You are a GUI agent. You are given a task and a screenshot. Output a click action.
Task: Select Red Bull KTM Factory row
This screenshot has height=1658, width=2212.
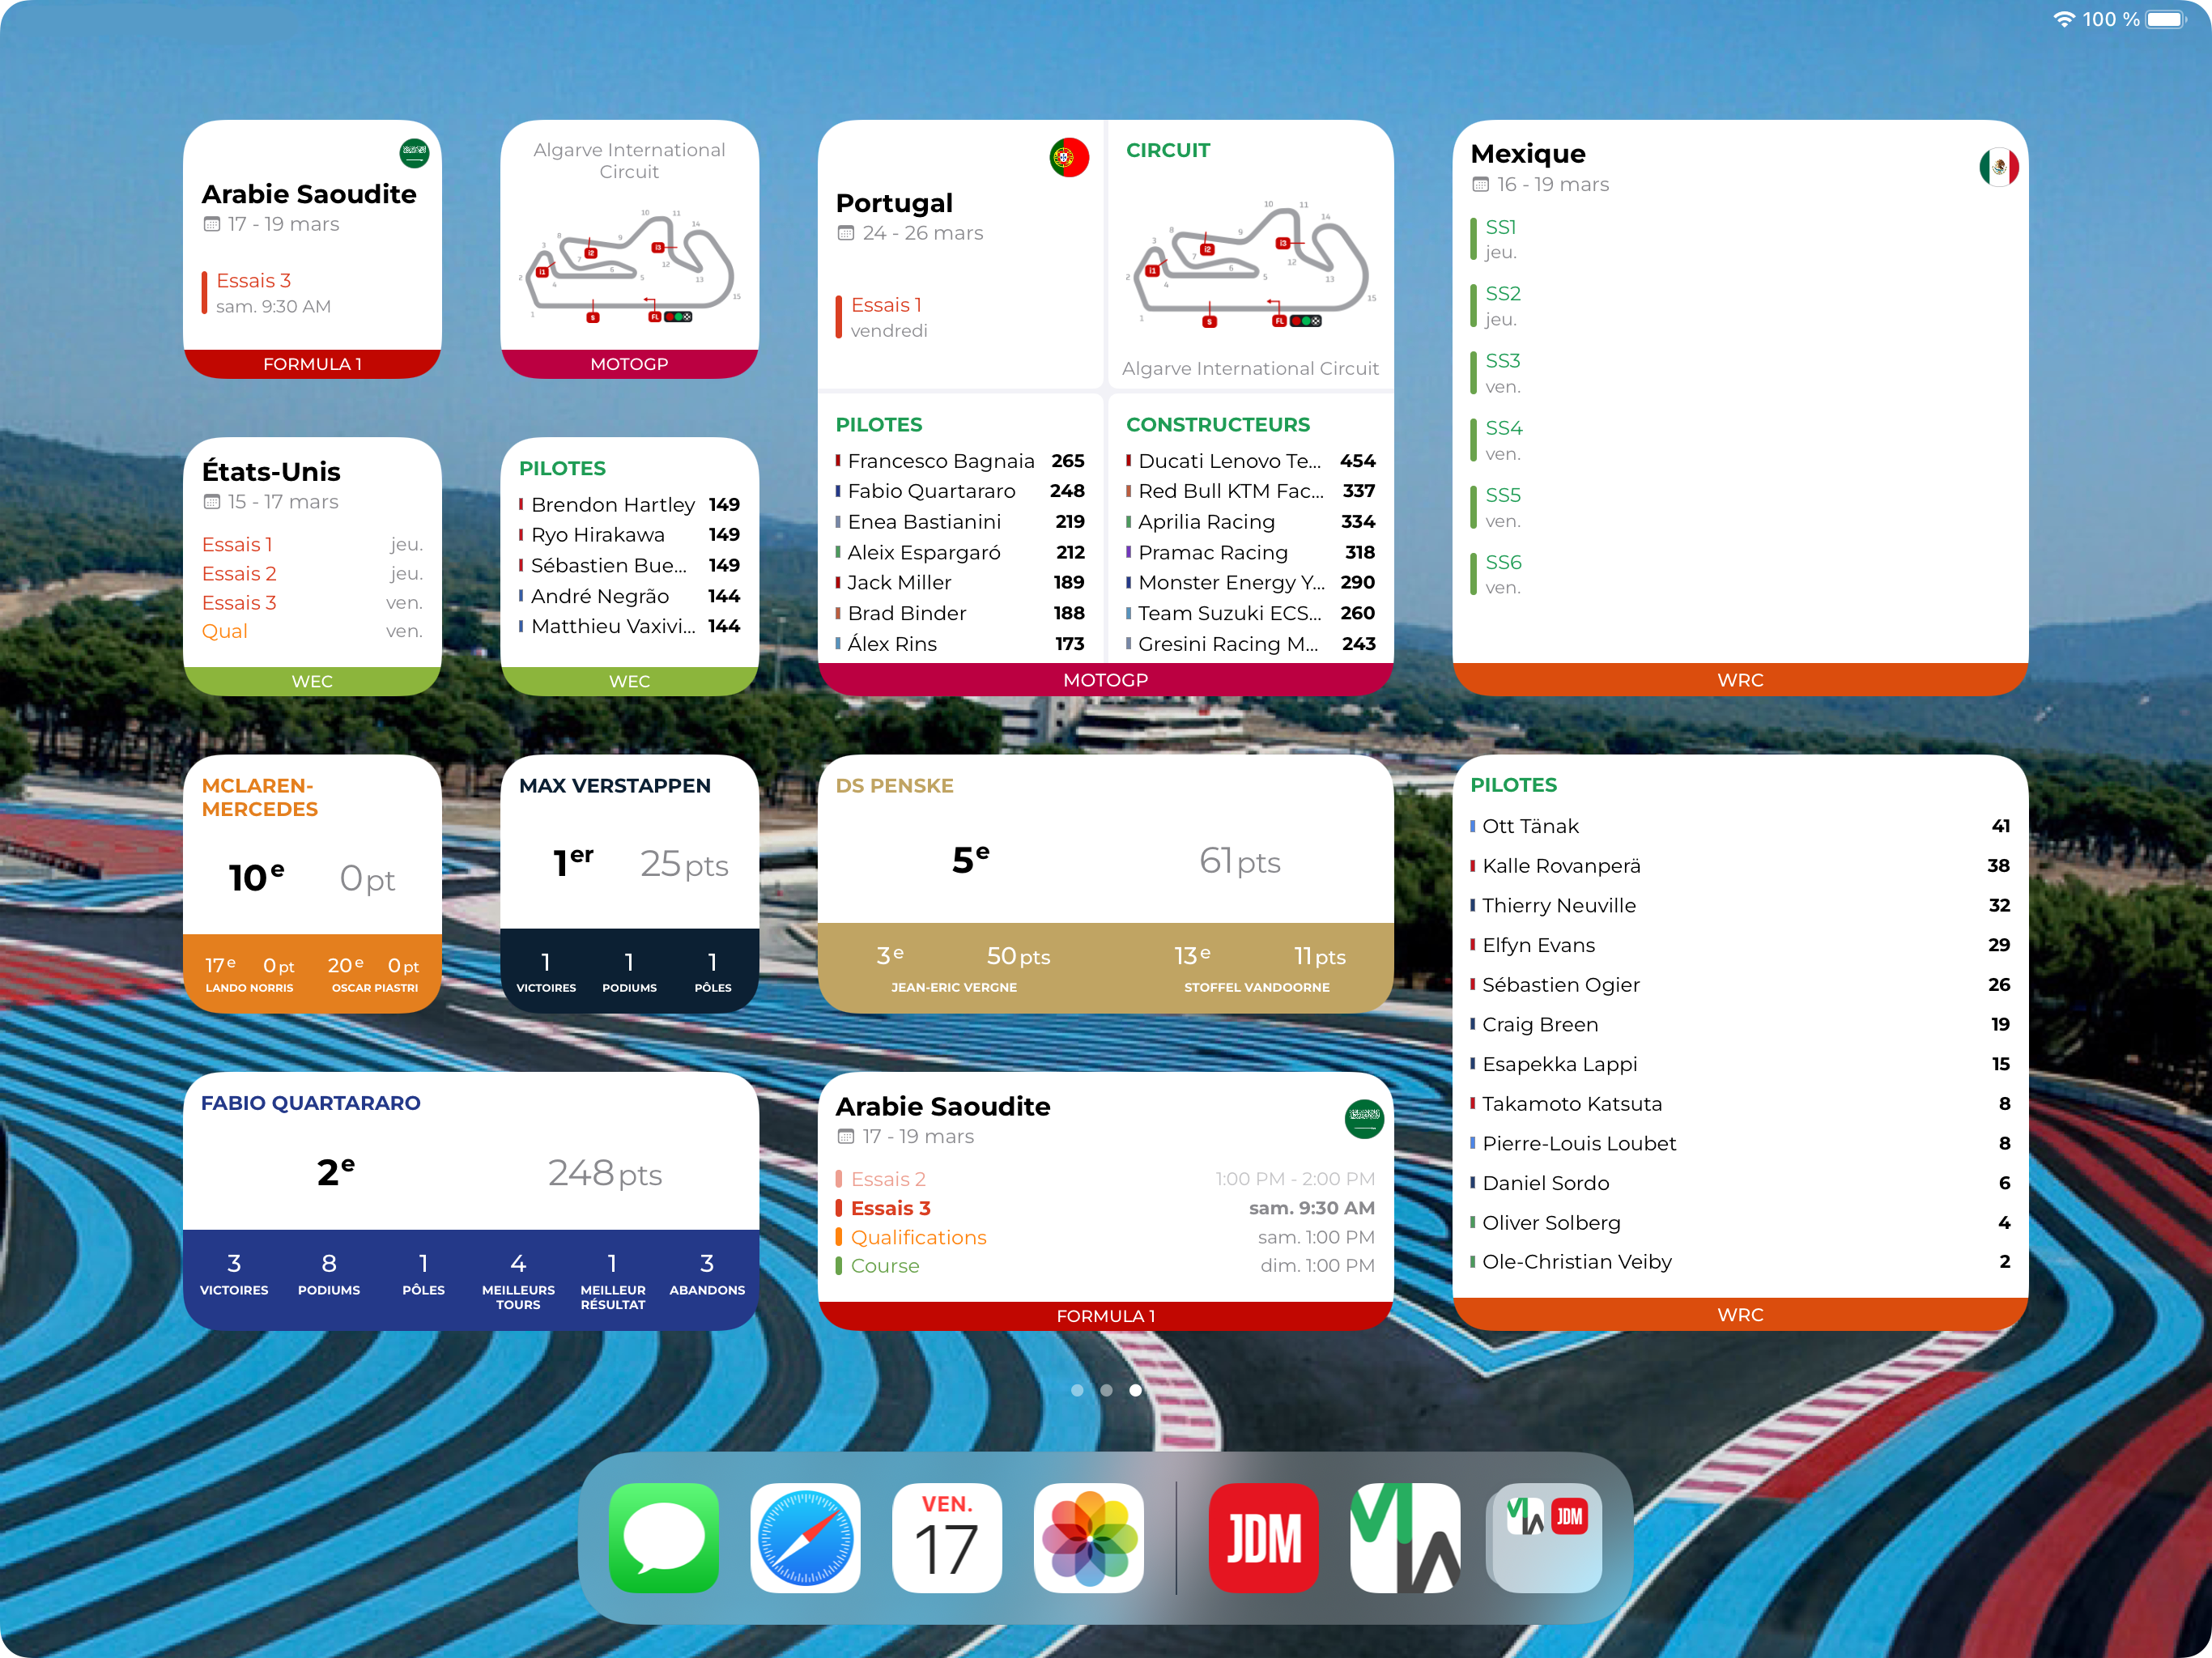[x=1250, y=491]
